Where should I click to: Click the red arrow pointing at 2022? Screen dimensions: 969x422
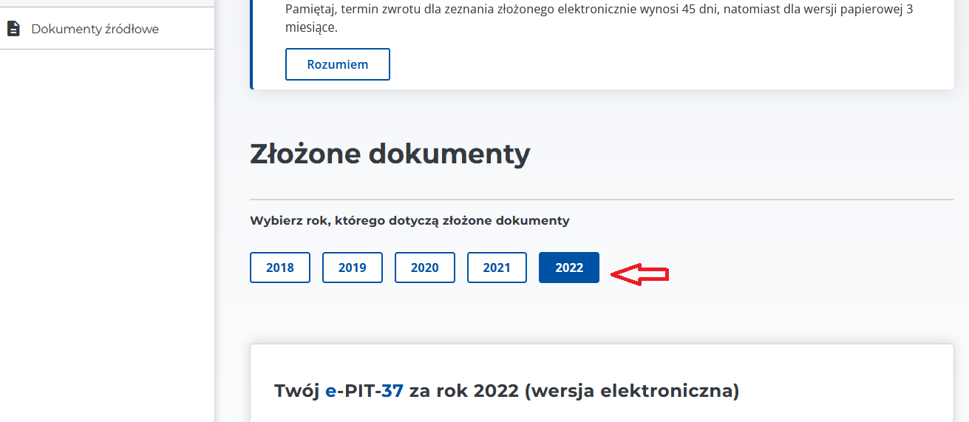tap(639, 274)
